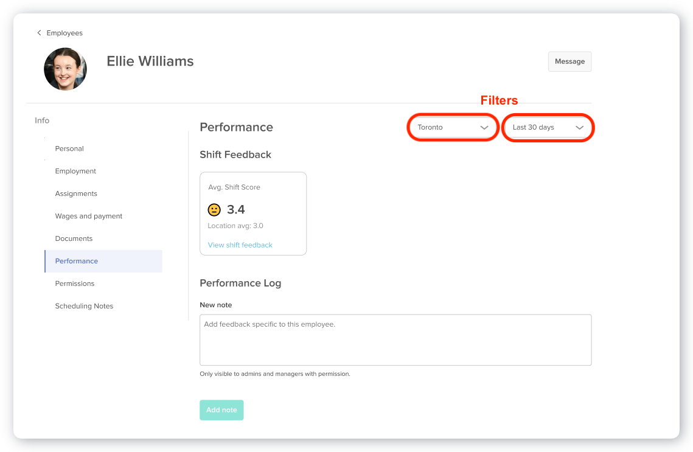The width and height of the screenshot is (693, 452).
Task: Open Assignments in the sidebar
Action: click(76, 193)
